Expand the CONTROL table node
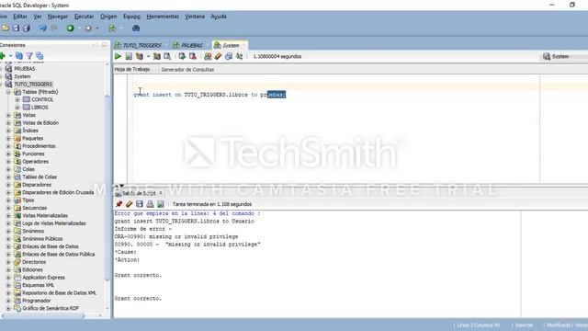The width and height of the screenshot is (588, 331). tap(17, 100)
